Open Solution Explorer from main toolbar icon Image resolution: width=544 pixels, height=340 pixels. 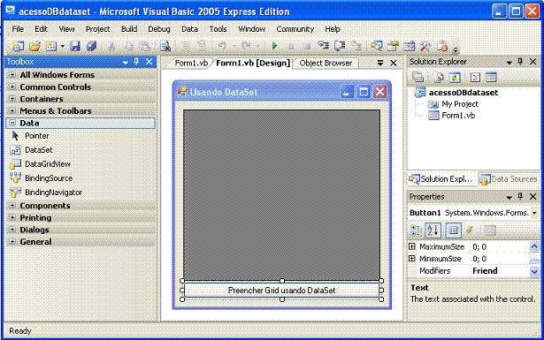click(x=377, y=45)
